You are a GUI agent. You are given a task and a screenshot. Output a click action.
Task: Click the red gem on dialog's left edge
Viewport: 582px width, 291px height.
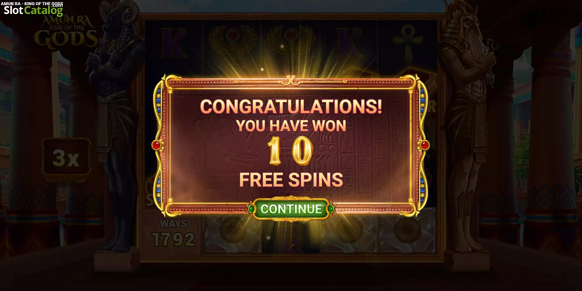point(156,145)
